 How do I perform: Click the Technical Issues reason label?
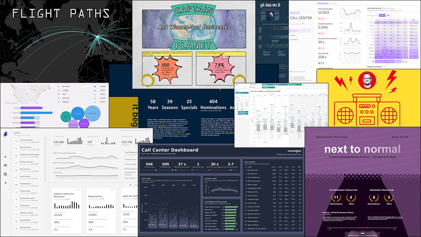point(131,159)
